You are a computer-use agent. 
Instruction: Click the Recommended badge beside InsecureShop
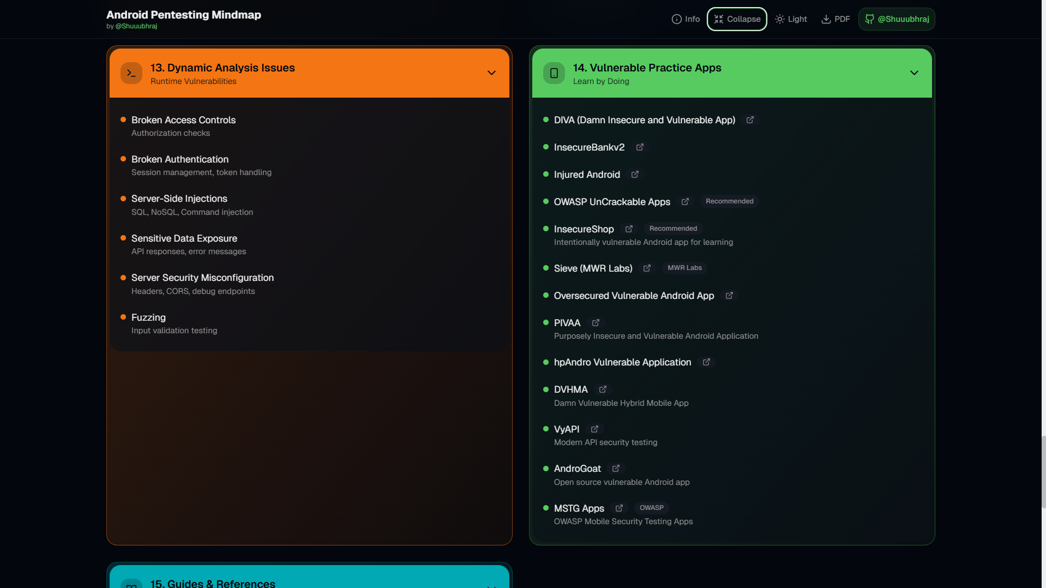pyautogui.click(x=673, y=229)
